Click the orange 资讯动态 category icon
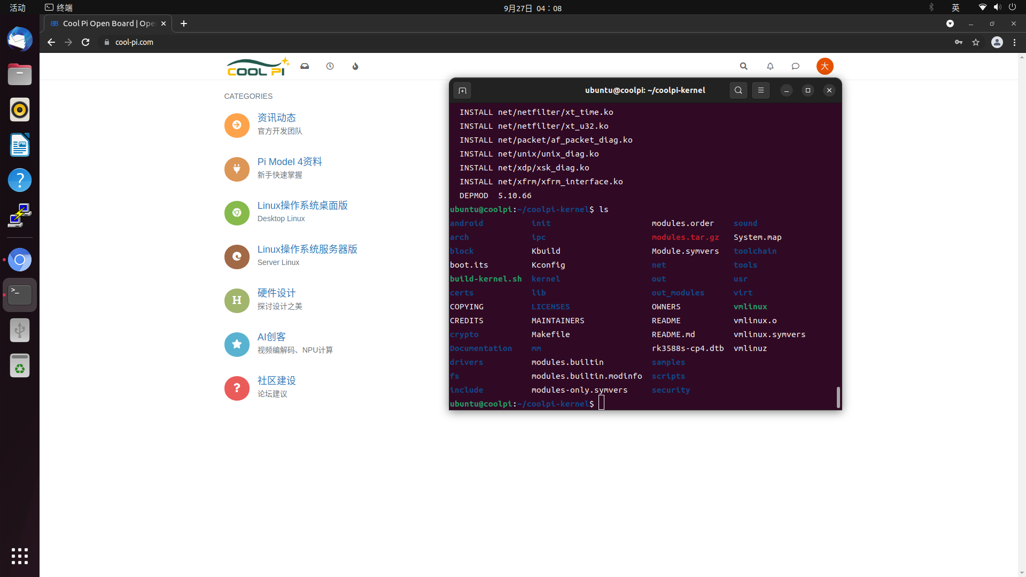This screenshot has width=1026, height=577. [237, 125]
